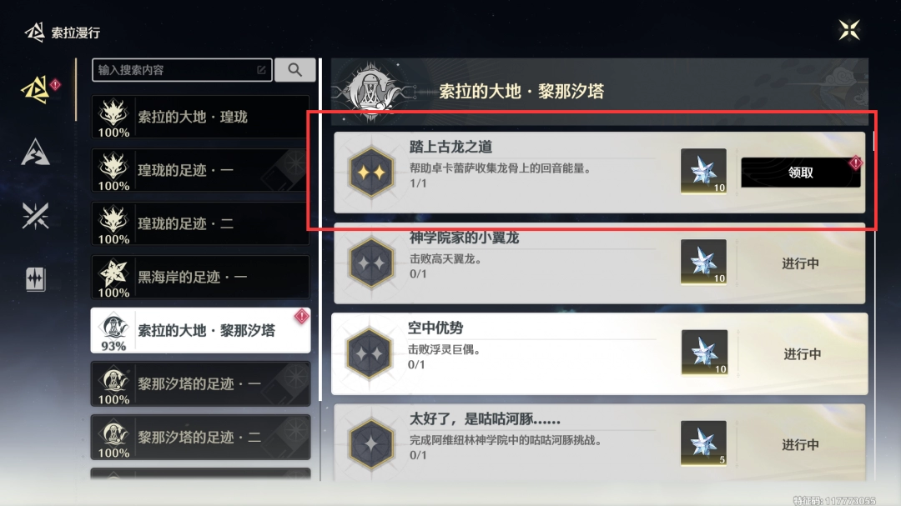Open the mountain peak sidebar icon
The height and width of the screenshot is (506, 901).
(35, 153)
